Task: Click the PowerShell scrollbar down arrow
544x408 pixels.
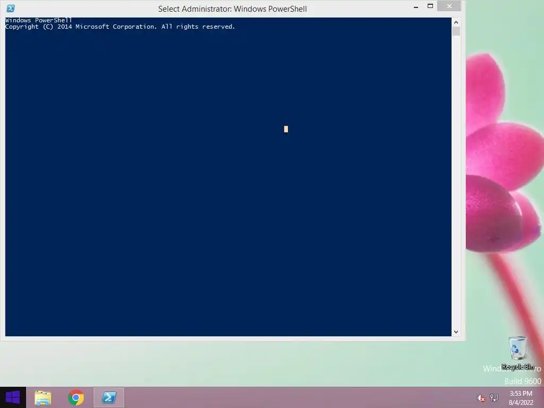Action: [x=456, y=332]
